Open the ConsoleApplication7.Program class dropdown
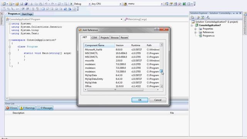The height and width of the screenshot is (139, 247). pyautogui.click(x=121, y=19)
